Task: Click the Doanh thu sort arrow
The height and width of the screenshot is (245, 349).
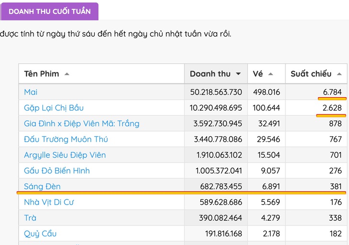Action: pyautogui.click(x=239, y=74)
